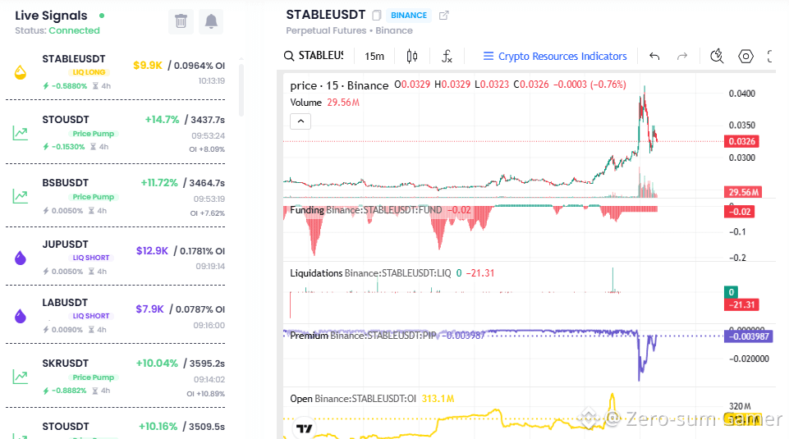The height and width of the screenshot is (439, 789).
Task: Click the LIQ LONG tag
Action: pyautogui.click(x=89, y=72)
